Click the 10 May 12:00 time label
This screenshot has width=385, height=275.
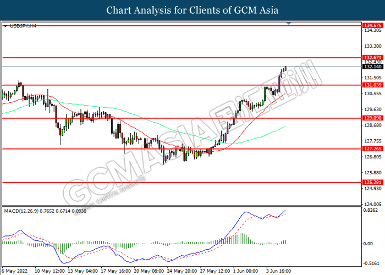50,271
